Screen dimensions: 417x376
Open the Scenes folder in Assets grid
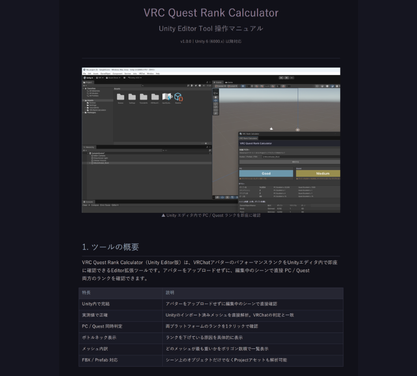click(x=121, y=97)
